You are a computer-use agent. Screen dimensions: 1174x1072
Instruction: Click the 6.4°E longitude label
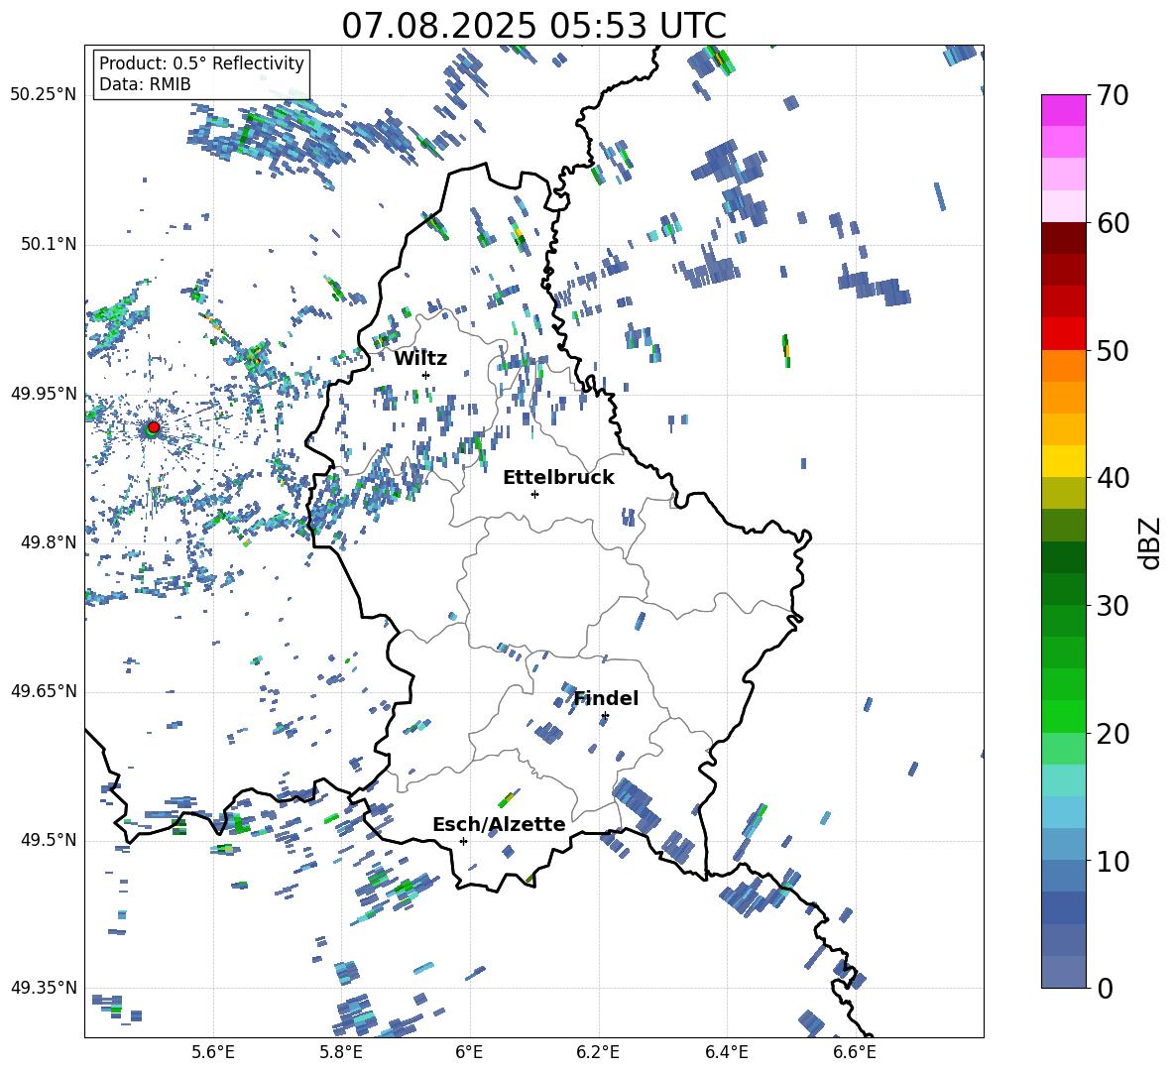click(x=726, y=1052)
